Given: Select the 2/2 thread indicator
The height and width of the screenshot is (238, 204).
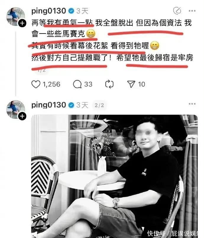Looking at the screenshot, I should coord(99,105).
